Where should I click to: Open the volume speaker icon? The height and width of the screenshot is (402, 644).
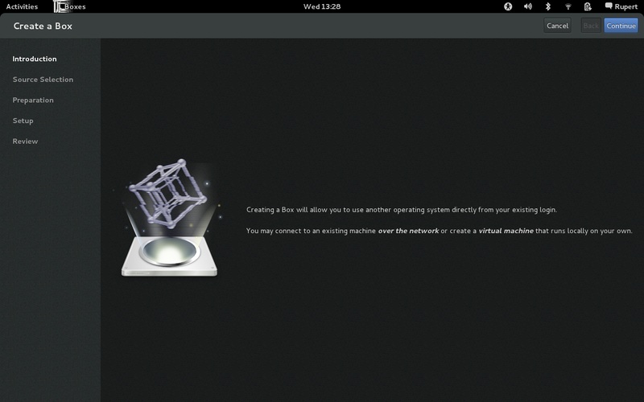coord(528,6)
